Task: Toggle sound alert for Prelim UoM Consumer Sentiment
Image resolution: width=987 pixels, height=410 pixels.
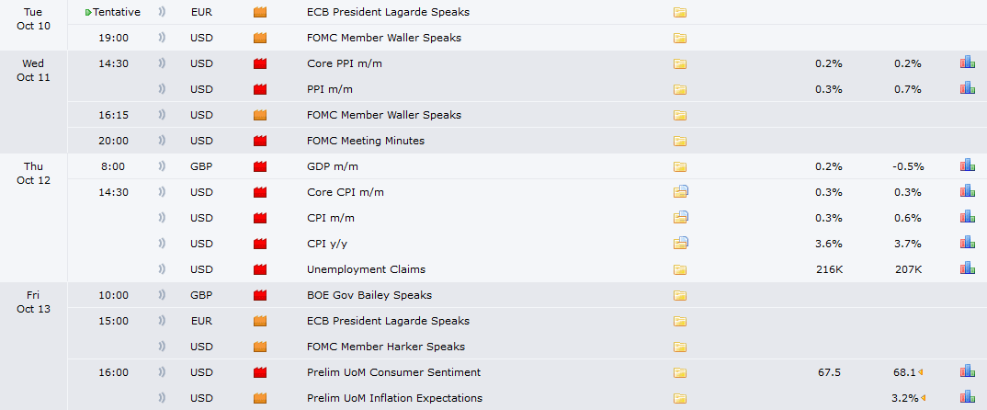Action: point(162,372)
